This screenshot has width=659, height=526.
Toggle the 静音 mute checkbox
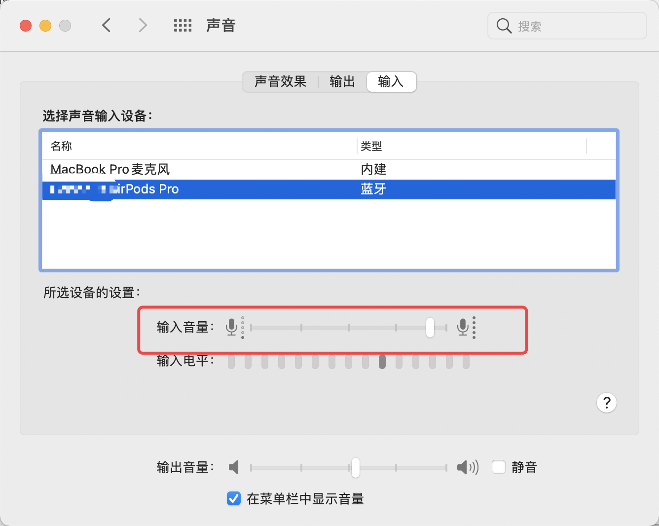click(499, 467)
